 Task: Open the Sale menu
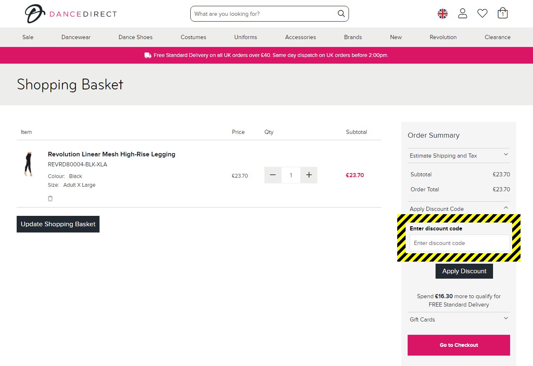coord(28,37)
